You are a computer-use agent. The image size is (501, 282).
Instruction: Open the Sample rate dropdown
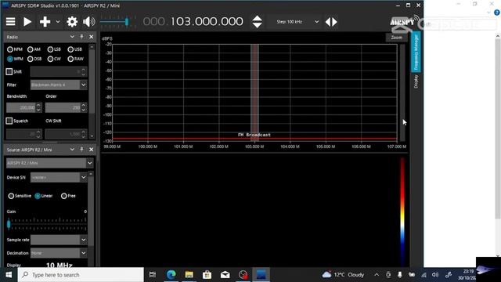point(59,240)
